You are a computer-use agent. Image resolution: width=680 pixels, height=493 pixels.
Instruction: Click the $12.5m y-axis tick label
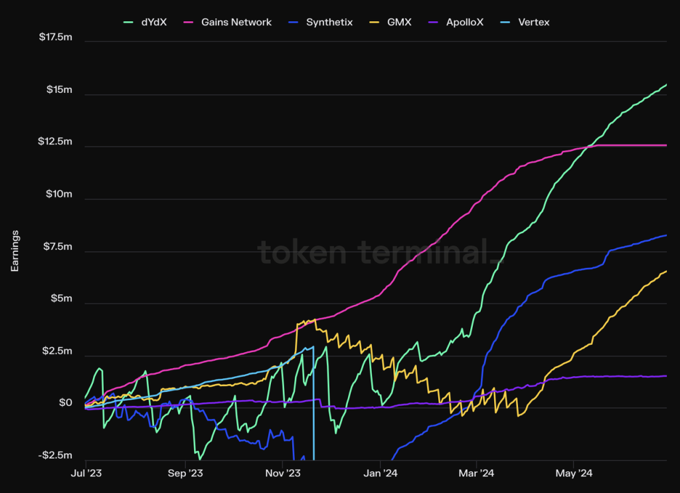click(56, 142)
